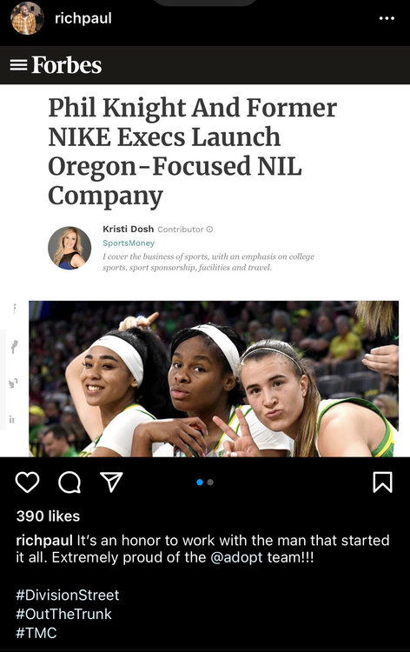Select second carousel dot indicator
This screenshot has height=652, width=410.
tap(210, 482)
